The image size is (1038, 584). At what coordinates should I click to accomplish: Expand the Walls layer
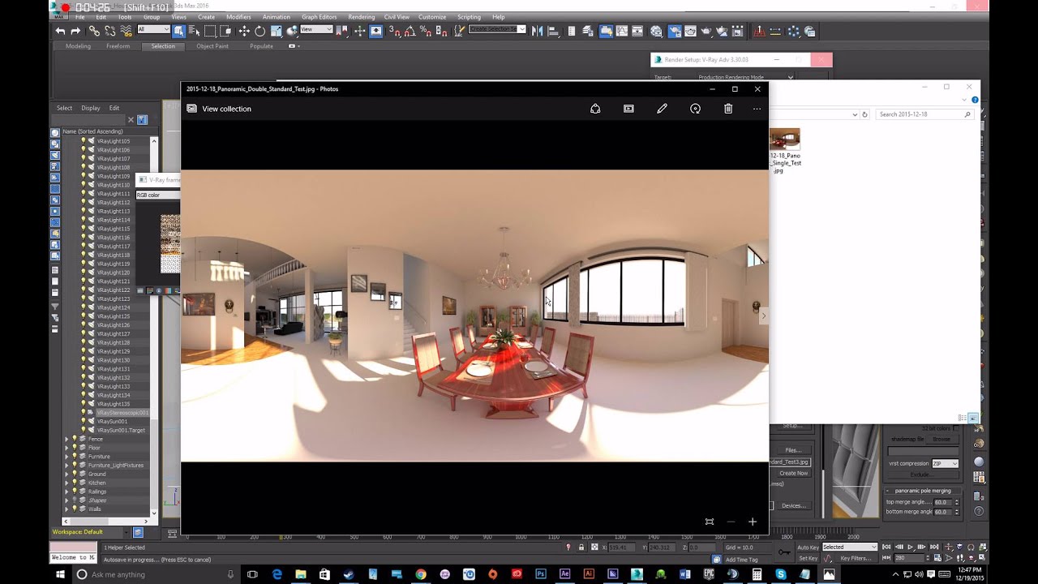[x=66, y=509]
